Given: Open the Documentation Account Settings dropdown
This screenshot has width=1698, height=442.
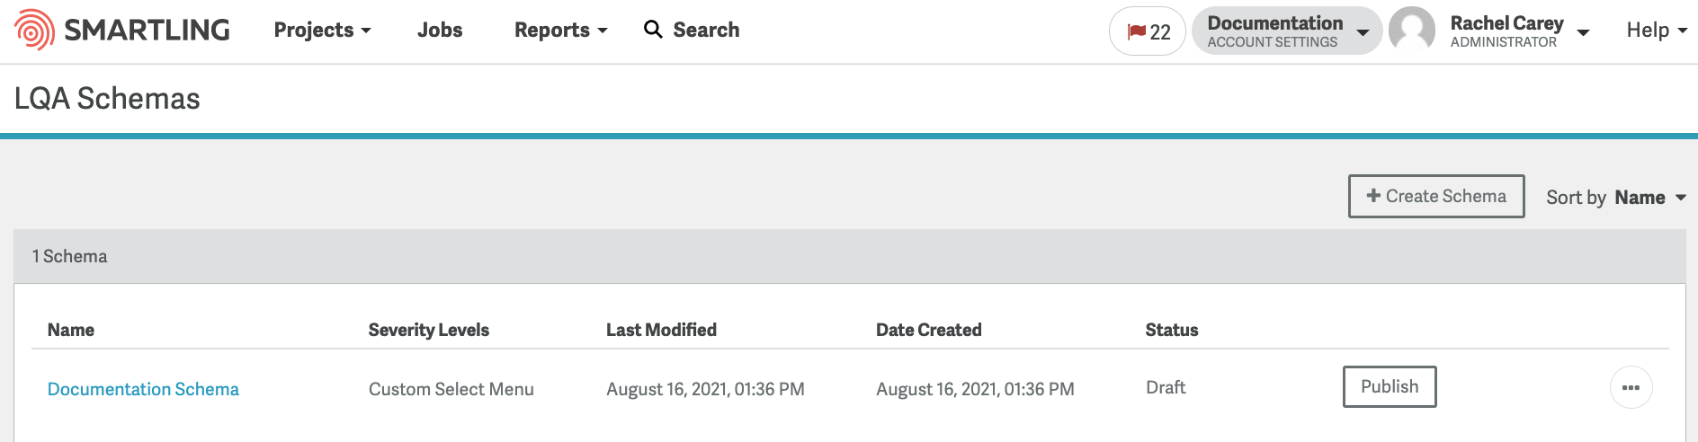Looking at the screenshot, I should pos(1287,31).
